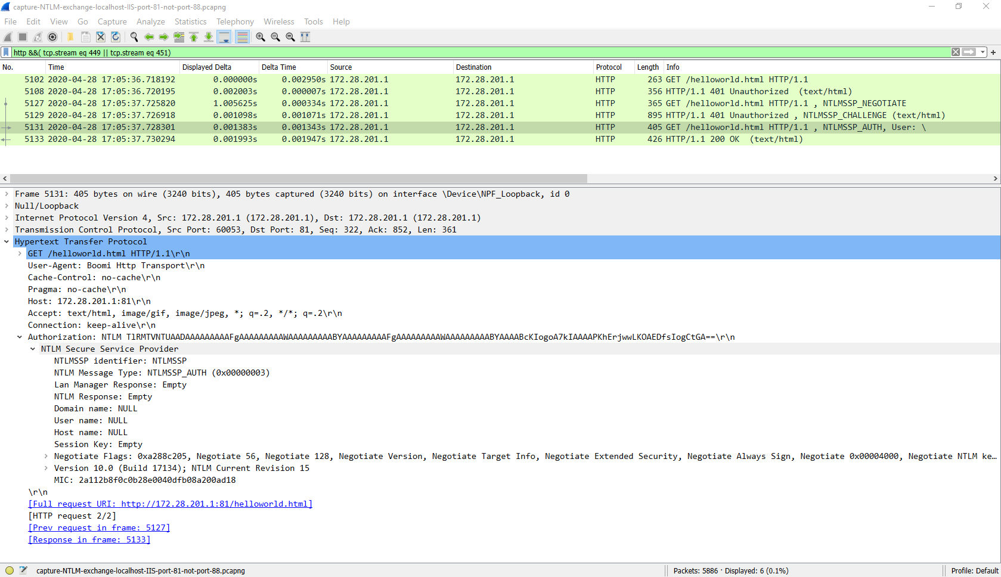The height and width of the screenshot is (577, 1001).
Task: Toggle packet list colorization
Action: pyautogui.click(x=242, y=37)
